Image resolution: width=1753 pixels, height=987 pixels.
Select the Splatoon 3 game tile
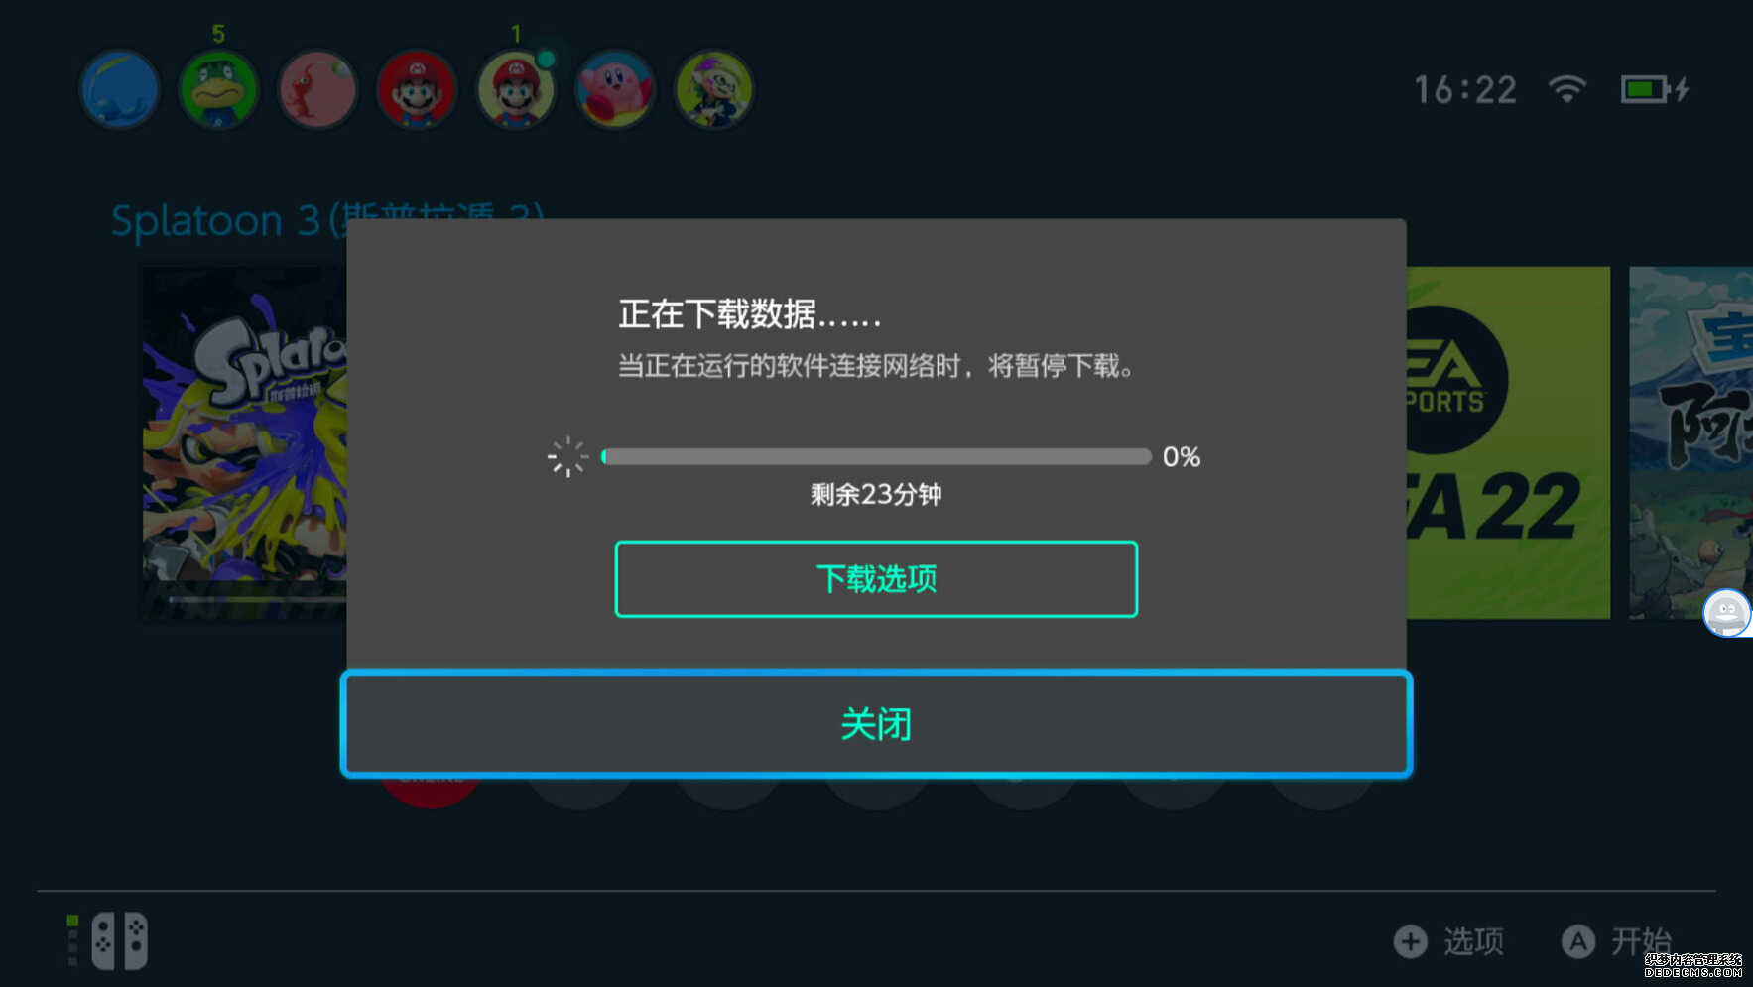pos(245,442)
